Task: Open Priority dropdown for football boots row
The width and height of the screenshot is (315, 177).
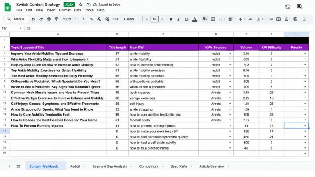Action: (x=305, y=120)
